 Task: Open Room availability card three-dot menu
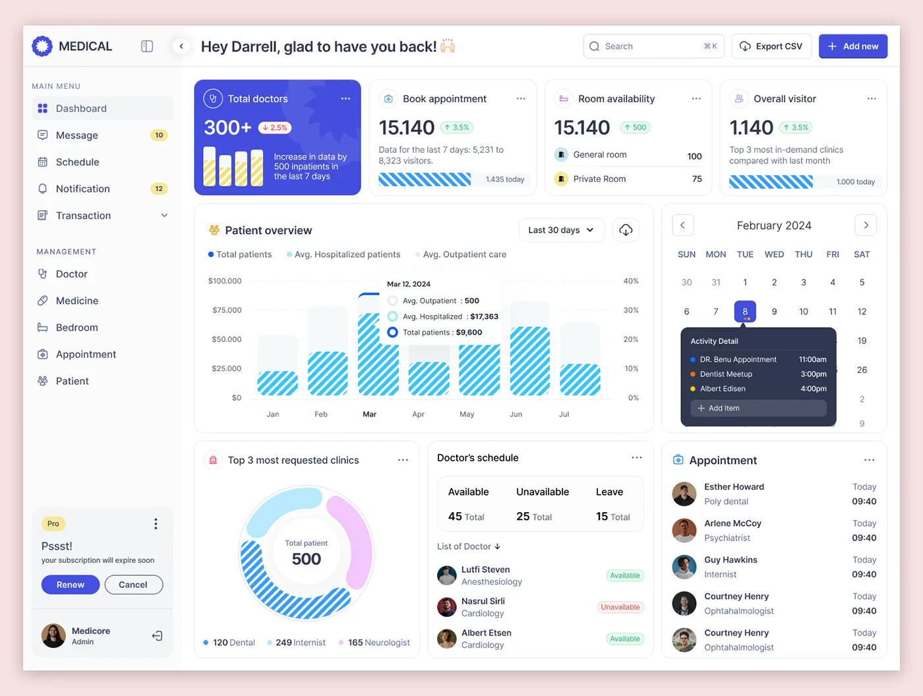696,99
